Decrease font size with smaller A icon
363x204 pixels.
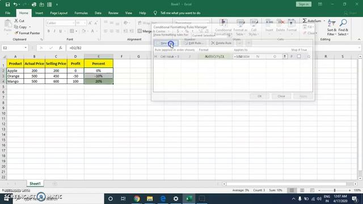pyautogui.click(x=96, y=23)
